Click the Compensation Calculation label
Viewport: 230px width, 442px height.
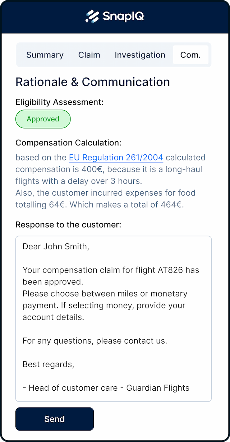68,143
